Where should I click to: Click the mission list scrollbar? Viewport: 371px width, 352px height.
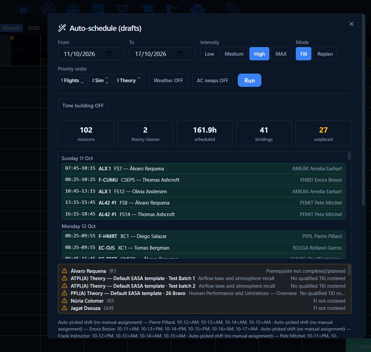click(x=349, y=156)
